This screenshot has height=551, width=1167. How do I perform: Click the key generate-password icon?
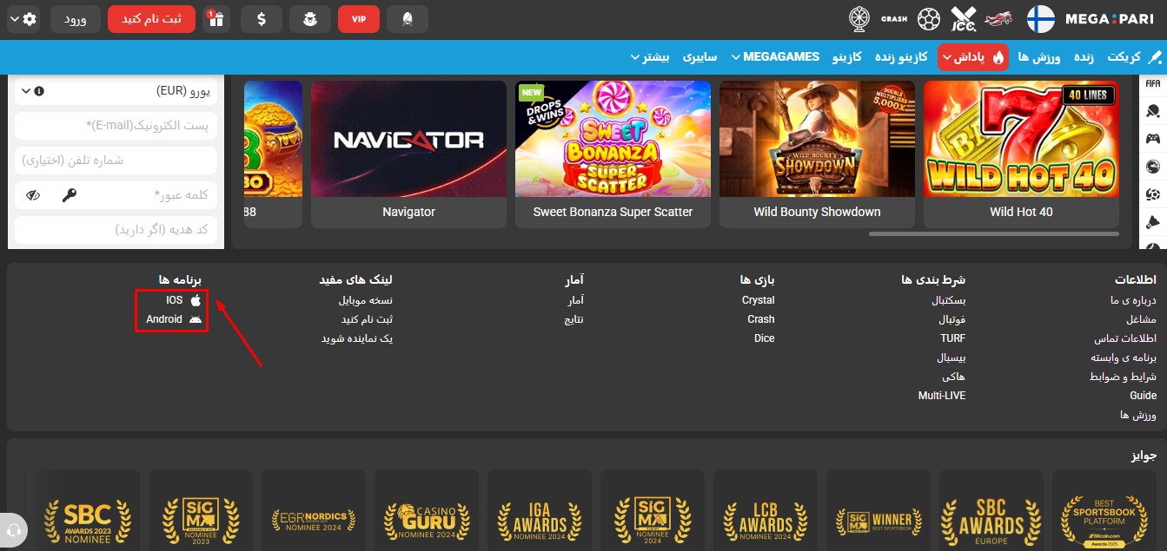[x=70, y=195]
